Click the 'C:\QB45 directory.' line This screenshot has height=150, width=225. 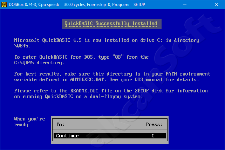tap(39, 63)
